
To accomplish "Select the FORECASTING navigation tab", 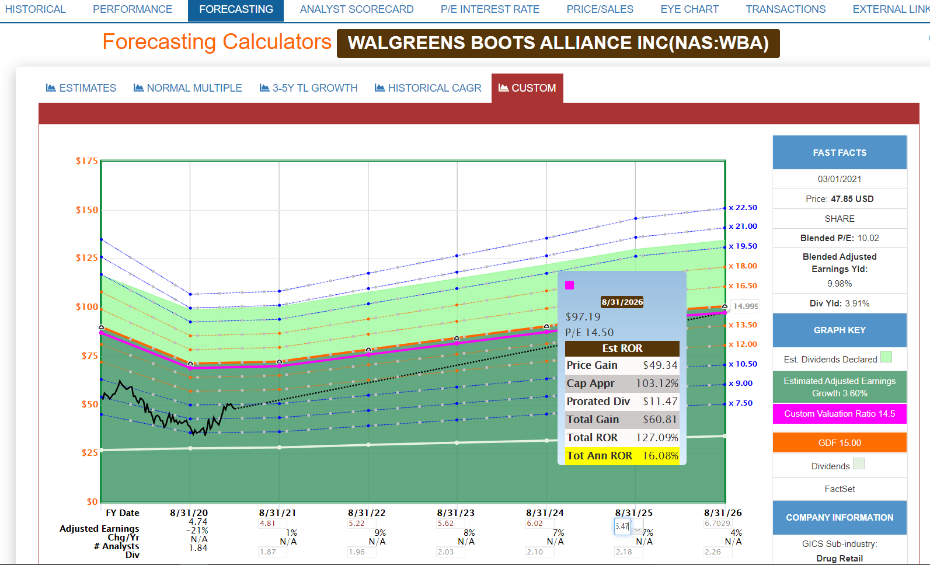I will tap(236, 9).
